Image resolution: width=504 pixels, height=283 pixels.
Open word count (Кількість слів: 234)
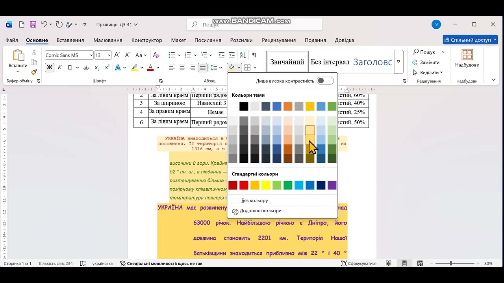(56, 263)
